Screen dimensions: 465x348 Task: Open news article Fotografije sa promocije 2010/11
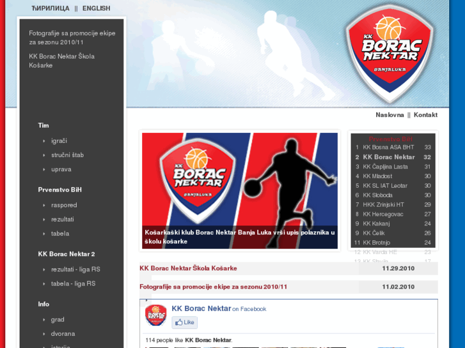213,287
